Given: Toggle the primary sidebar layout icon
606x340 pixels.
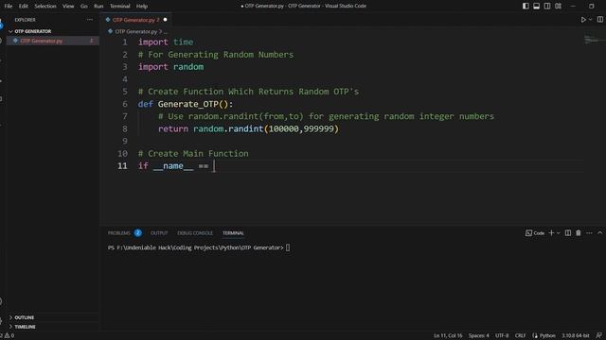Looking at the screenshot, I should point(526,6).
